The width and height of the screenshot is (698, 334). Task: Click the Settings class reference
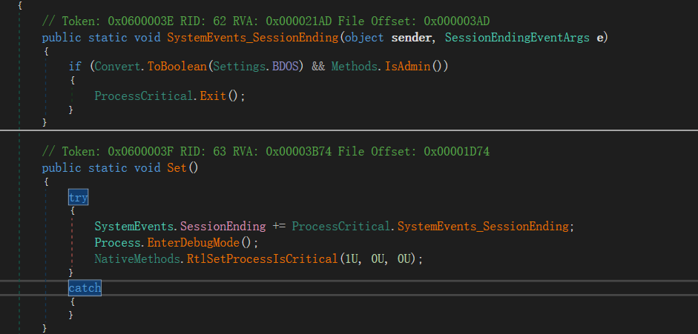pos(240,67)
